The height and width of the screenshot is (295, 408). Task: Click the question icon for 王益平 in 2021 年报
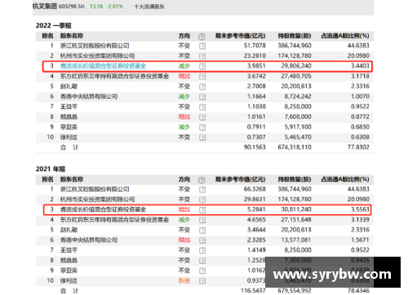point(202,250)
